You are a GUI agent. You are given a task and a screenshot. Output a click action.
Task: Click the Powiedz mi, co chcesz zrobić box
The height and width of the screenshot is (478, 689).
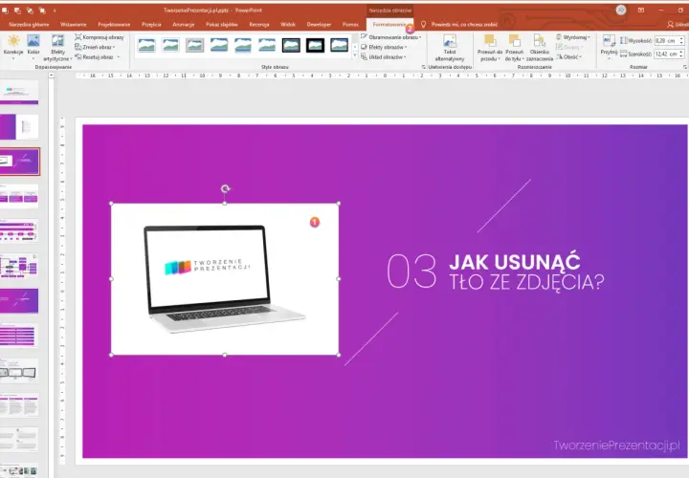(459, 25)
